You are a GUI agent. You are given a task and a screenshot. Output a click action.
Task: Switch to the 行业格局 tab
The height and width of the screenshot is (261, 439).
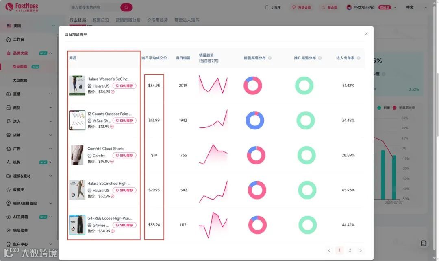point(78,20)
